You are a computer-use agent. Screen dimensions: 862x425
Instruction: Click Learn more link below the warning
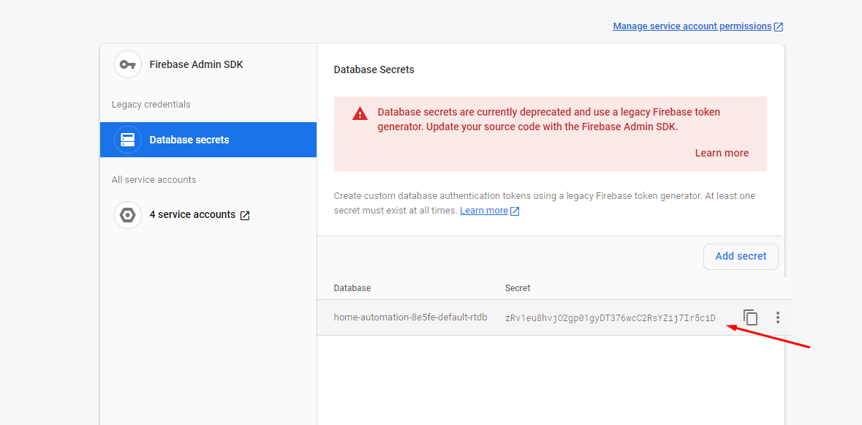coord(483,211)
